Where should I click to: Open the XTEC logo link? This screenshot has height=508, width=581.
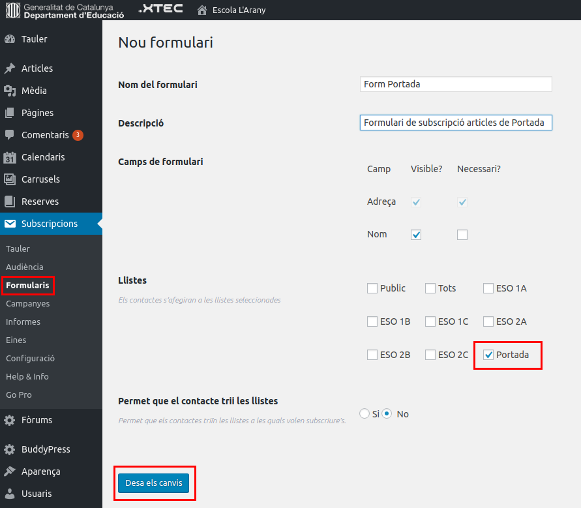(x=160, y=9)
